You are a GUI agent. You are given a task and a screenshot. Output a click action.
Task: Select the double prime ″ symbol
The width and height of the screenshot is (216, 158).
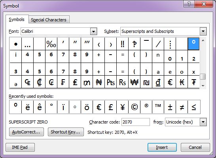[x=75, y=44]
